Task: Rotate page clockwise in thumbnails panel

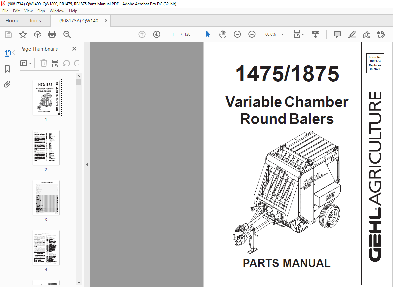Action: [x=77, y=63]
